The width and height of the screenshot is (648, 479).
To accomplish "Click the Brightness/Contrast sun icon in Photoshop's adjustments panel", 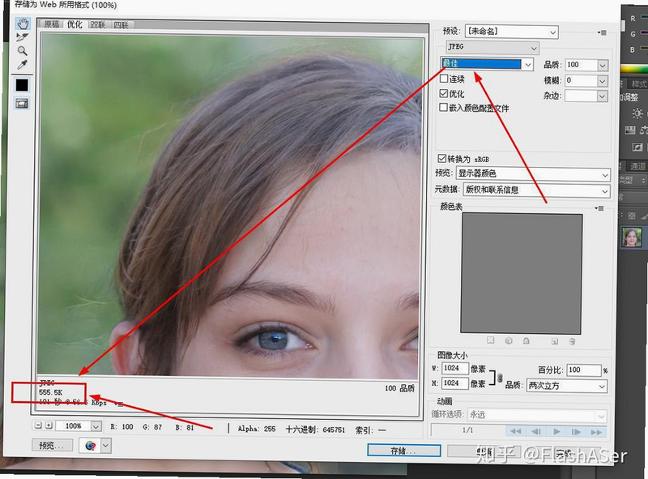I will (x=637, y=113).
